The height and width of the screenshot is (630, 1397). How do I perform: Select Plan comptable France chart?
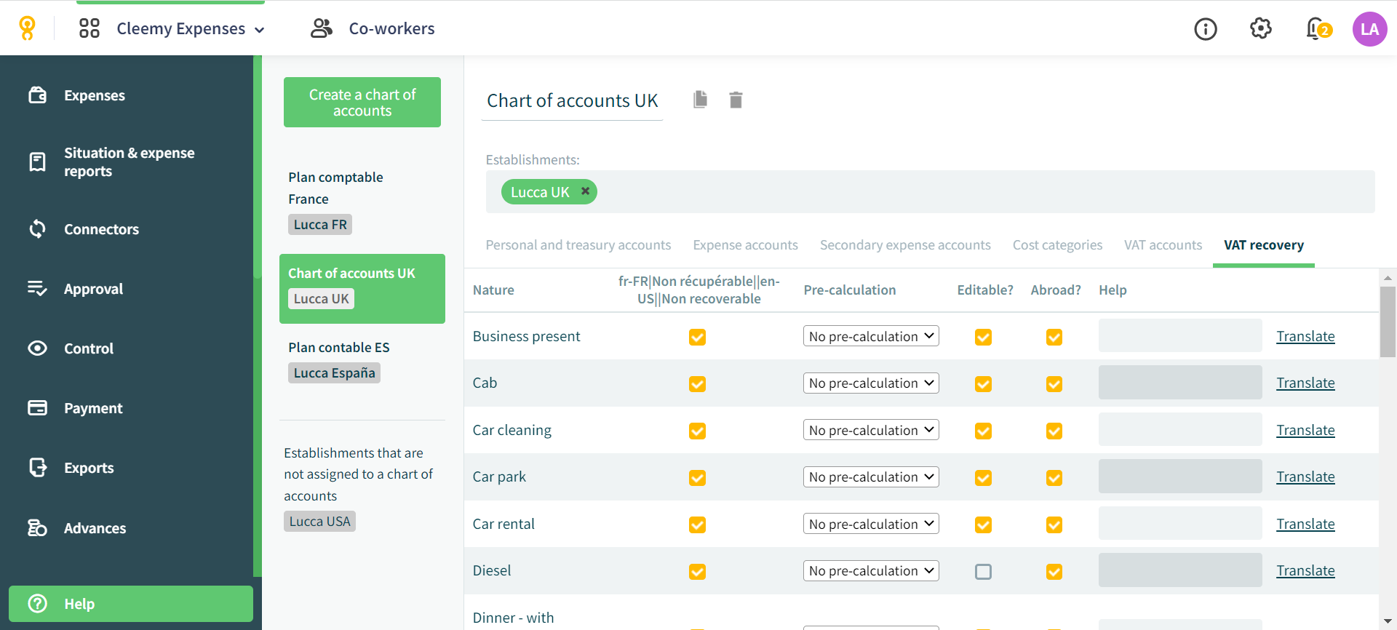pyautogui.click(x=362, y=202)
